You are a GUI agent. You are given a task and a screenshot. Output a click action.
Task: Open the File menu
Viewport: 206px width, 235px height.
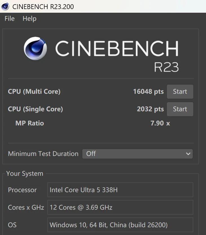click(x=10, y=19)
